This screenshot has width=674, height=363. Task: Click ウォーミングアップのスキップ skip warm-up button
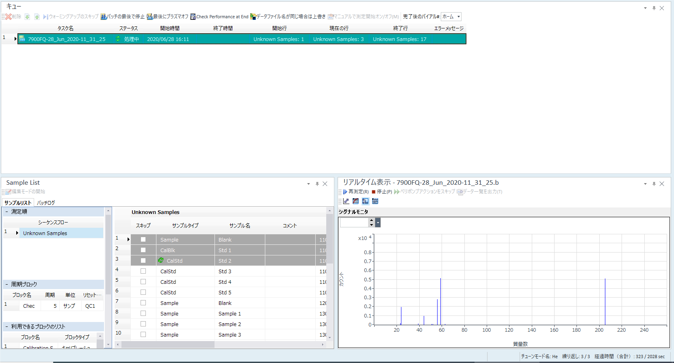click(71, 17)
